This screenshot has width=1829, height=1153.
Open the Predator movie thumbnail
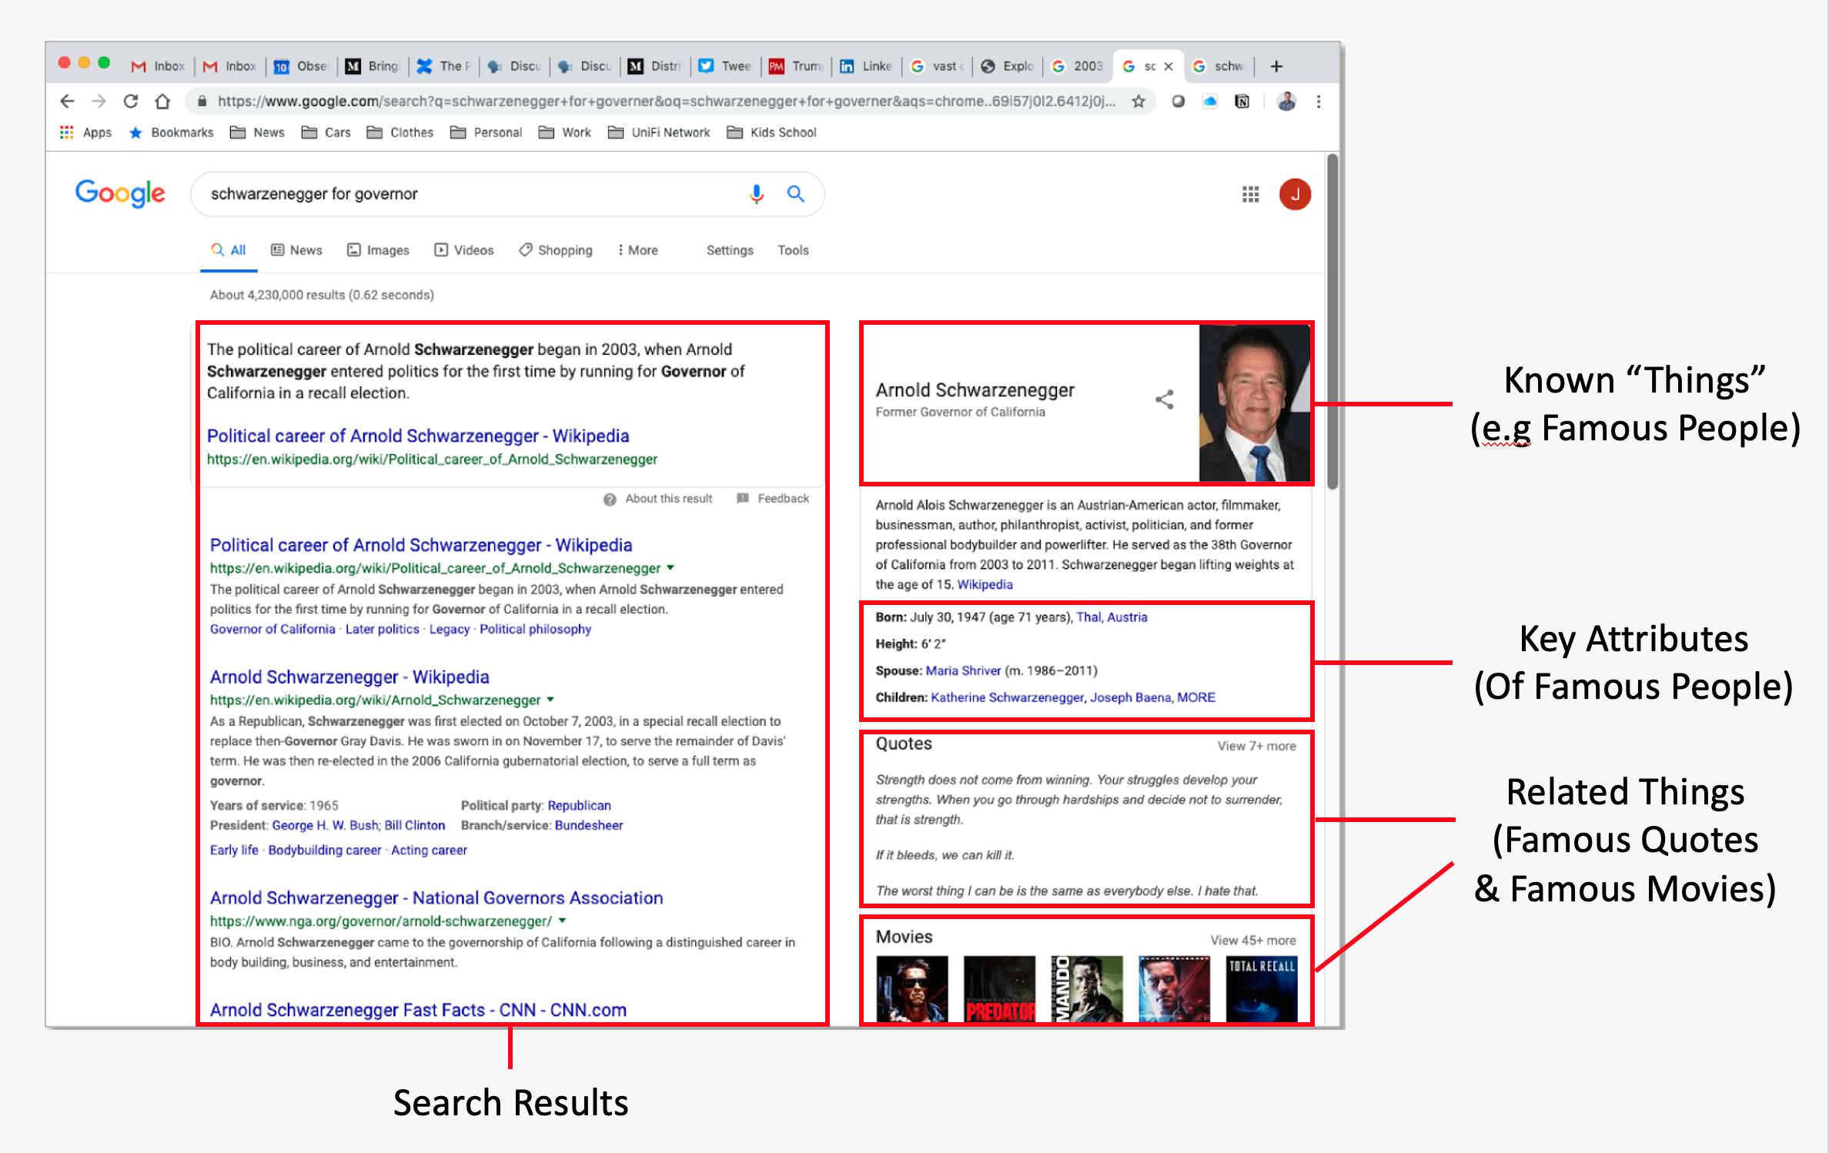[999, 988]
